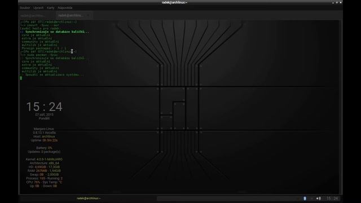This screenshot has height=203, width=361.
Task: Click the 'Uptime' line in the widget
Action: 44,140
